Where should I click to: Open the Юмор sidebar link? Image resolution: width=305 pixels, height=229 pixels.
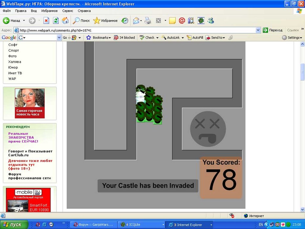[x=13, y=67]
